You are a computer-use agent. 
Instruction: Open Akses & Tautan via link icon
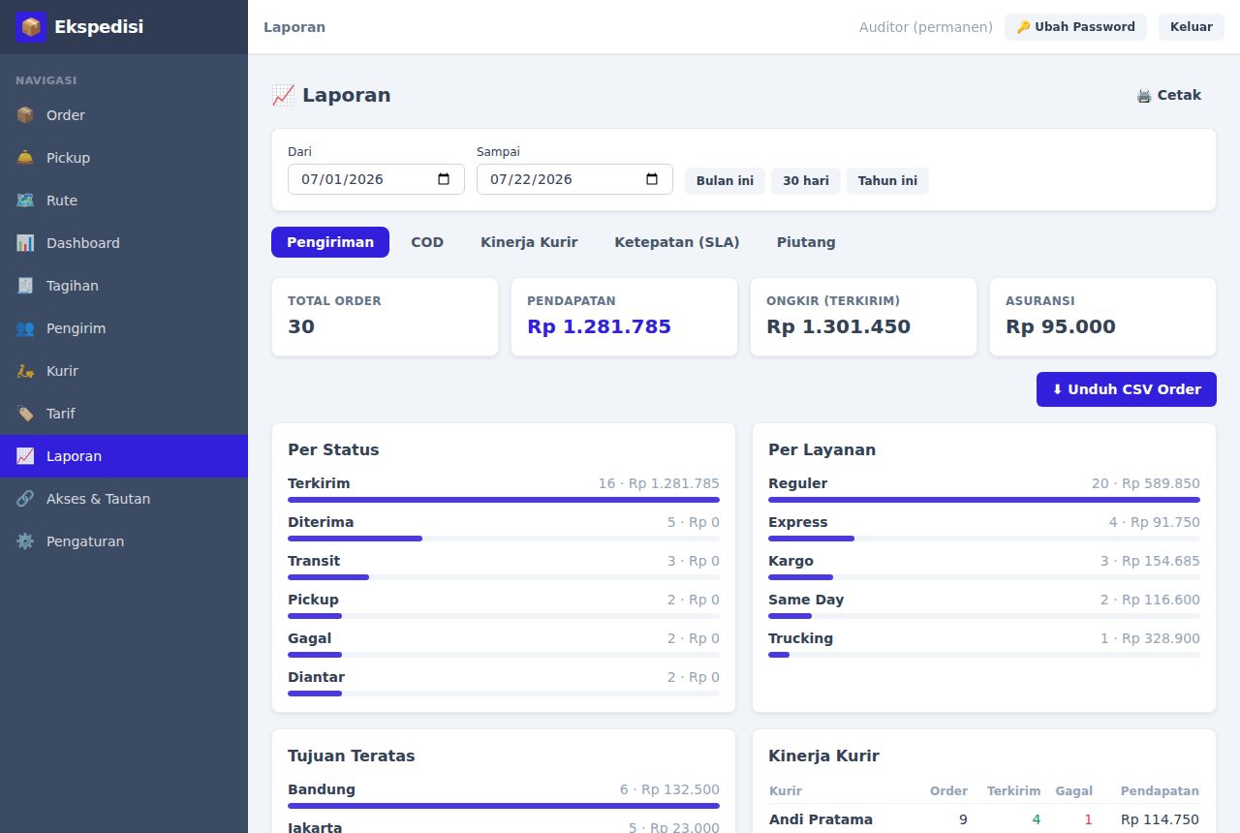[x=25, y=499]
